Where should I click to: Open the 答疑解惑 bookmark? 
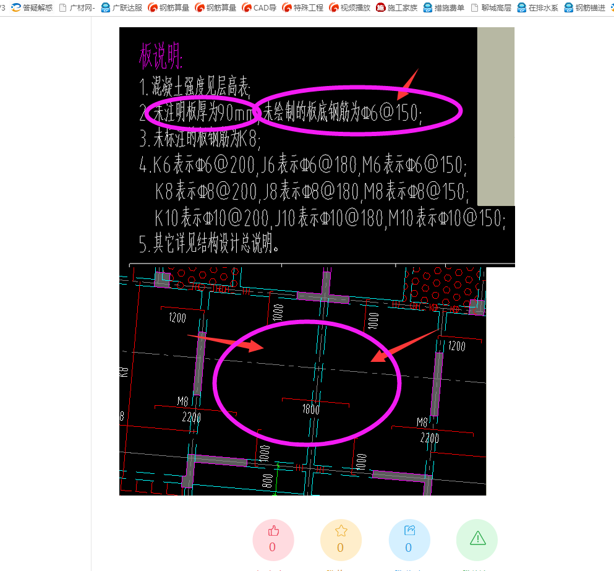coord(32,8)
